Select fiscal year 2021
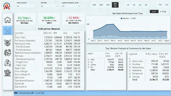The image size is (171, 96). tap(108, 5)
